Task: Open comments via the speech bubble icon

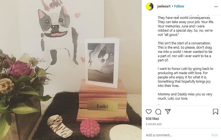Action: [x=158, y=112]
